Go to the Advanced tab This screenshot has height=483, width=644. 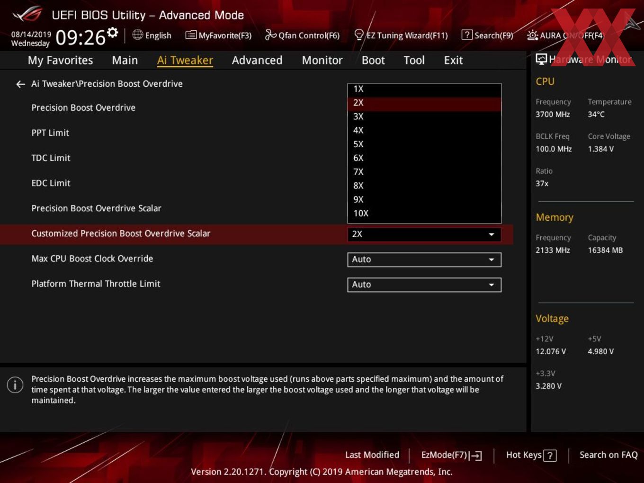tap(257, 60)
